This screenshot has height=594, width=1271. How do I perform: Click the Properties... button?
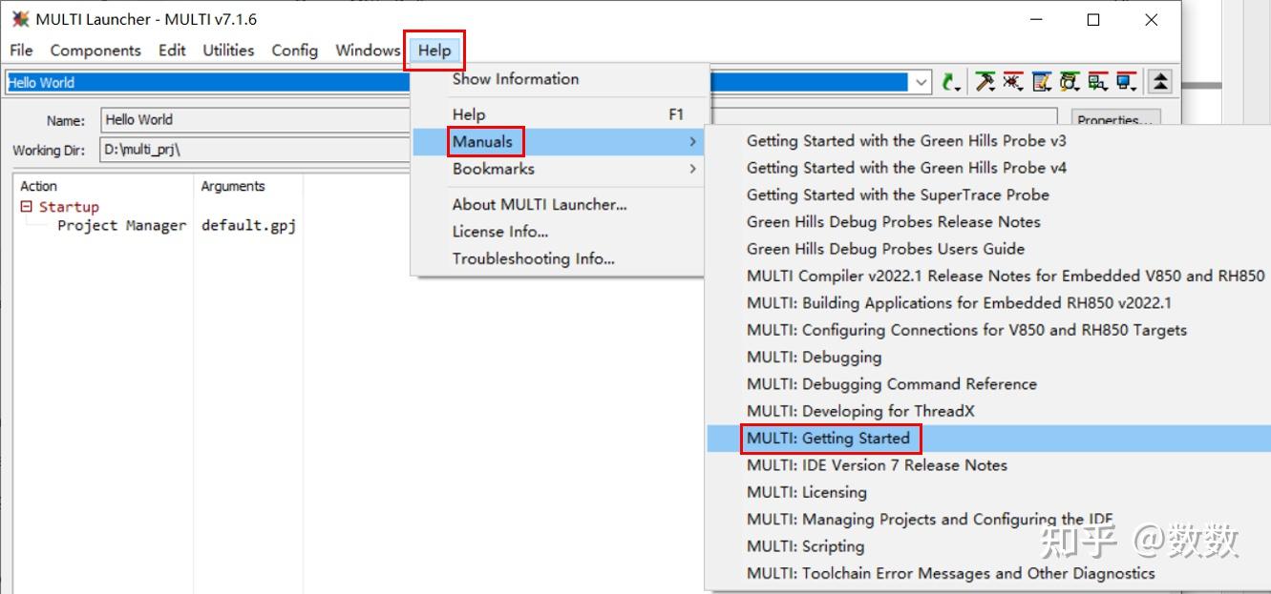[1116, 120]
